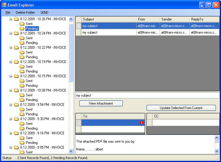Click folder icon of 9 30 PM INVOICE

tap(16, 119)
